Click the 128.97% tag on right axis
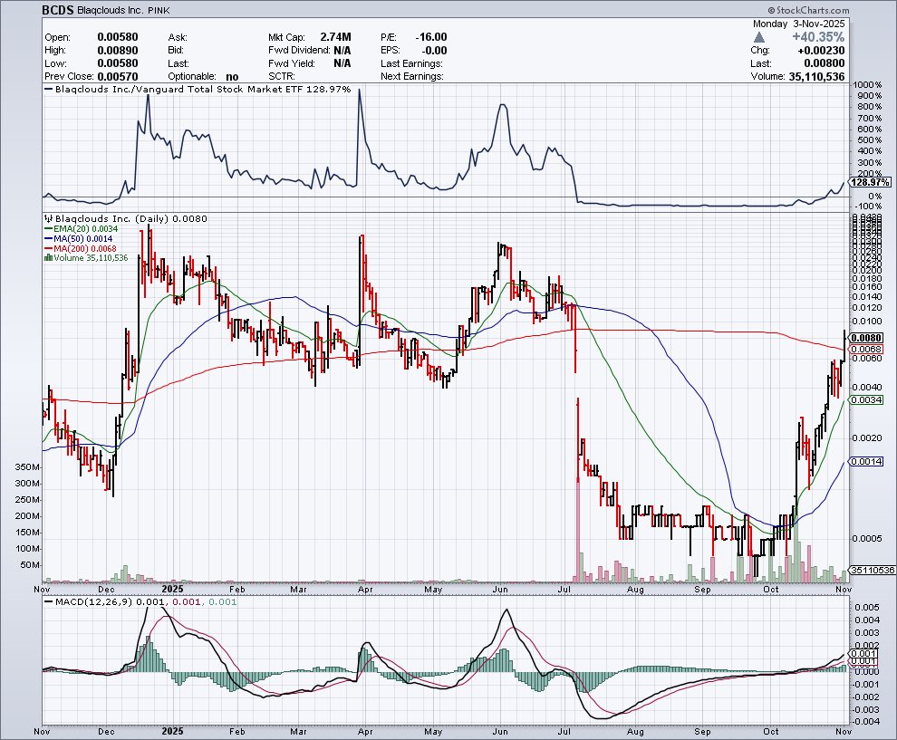 870,182
